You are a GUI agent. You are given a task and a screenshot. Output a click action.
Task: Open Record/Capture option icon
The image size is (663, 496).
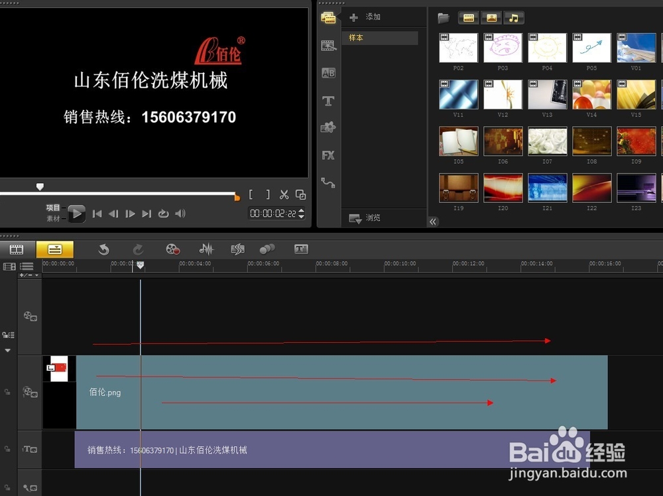[x=173, y=249]
